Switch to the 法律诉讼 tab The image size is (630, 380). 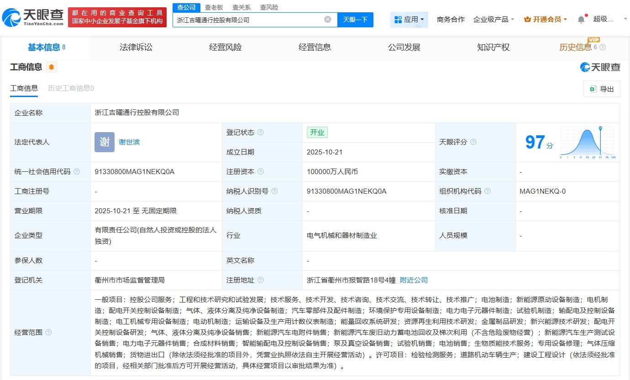(x=136, y=47)
